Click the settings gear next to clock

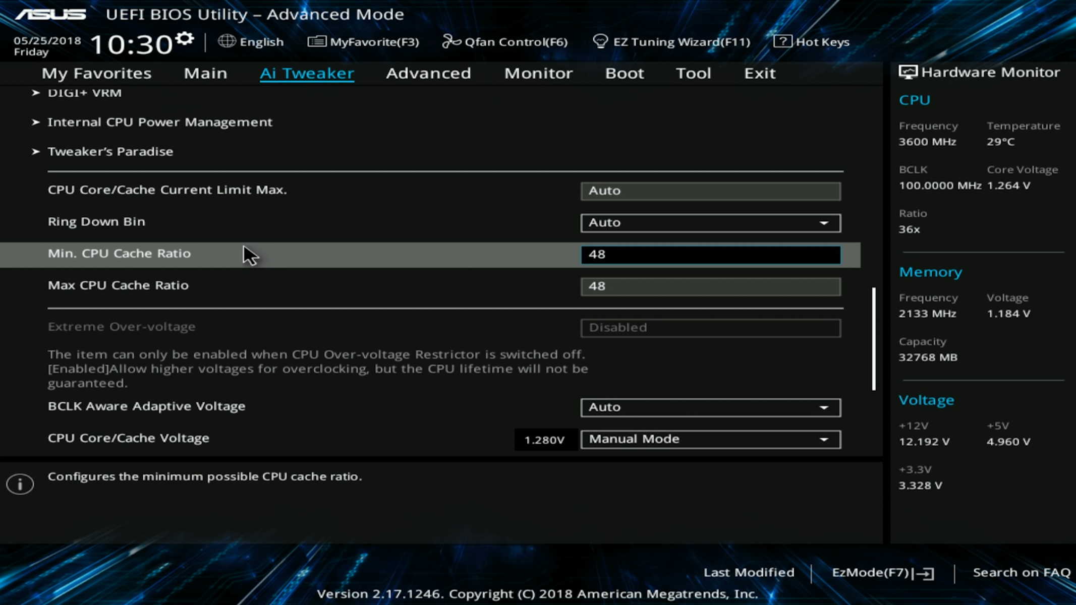coord(185,39)
